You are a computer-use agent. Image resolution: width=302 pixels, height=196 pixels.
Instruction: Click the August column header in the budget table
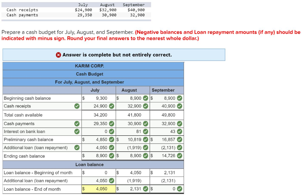pos(133,90)
